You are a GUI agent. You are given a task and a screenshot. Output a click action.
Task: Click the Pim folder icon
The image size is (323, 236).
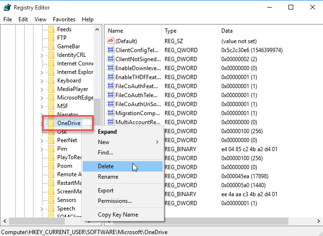coord(51,149)
